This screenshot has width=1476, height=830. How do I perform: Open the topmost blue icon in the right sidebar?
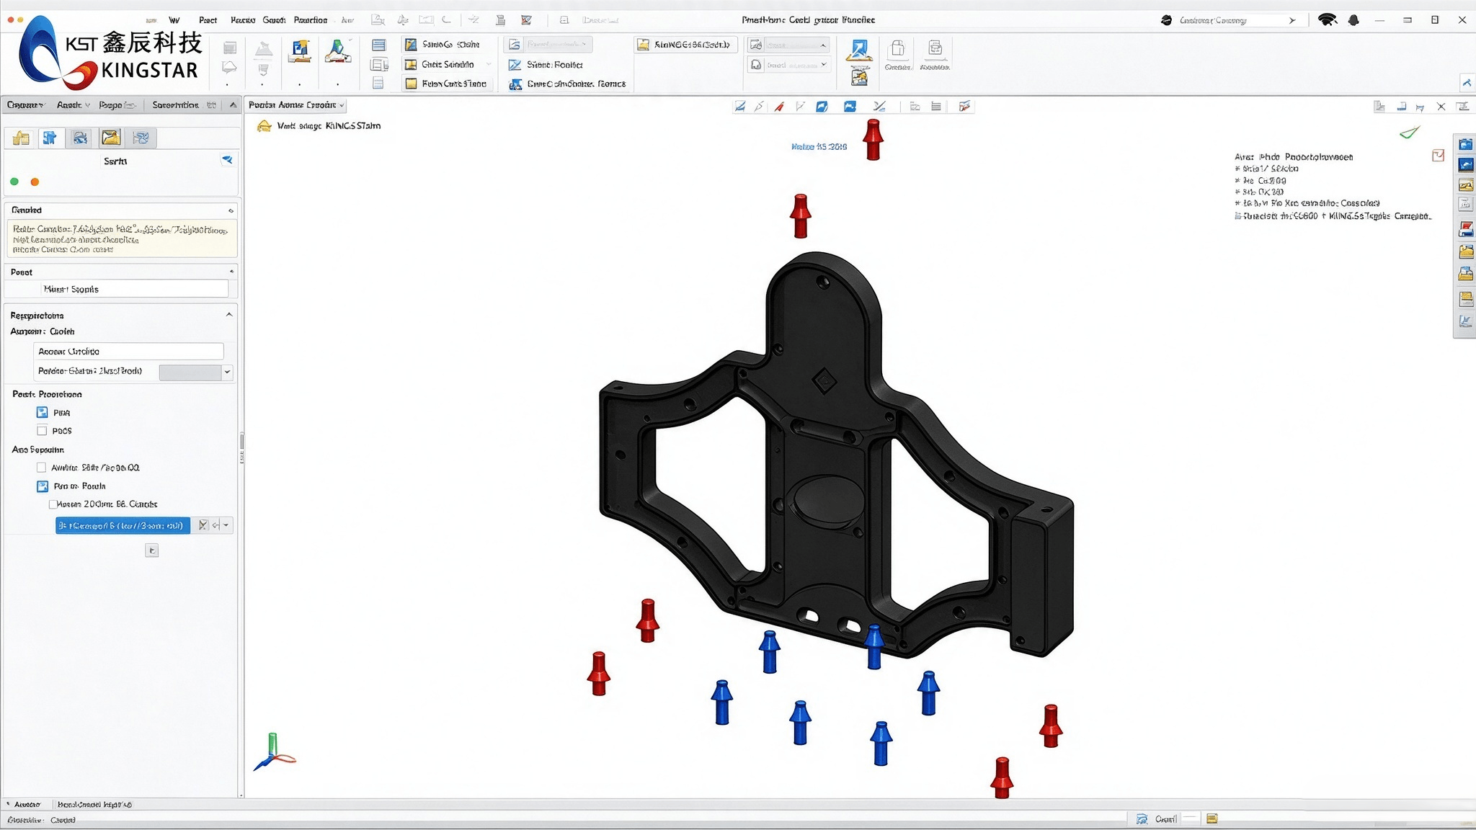[1466, 144]
